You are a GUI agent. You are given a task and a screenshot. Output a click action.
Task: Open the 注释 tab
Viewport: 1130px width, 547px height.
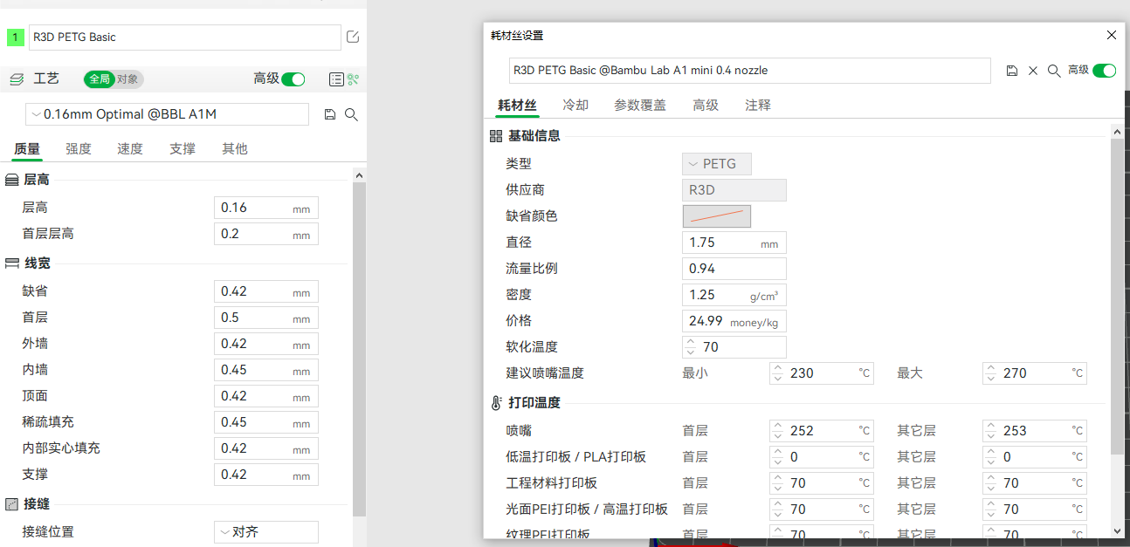pyautogui.click(x=758, y=106)
